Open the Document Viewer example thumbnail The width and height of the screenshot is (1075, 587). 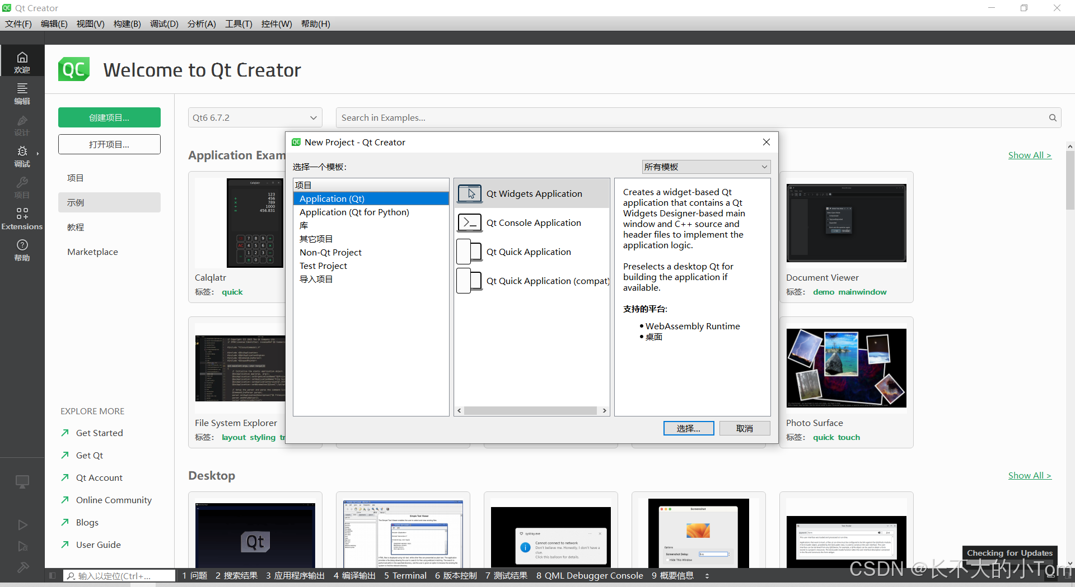[846, 223]
